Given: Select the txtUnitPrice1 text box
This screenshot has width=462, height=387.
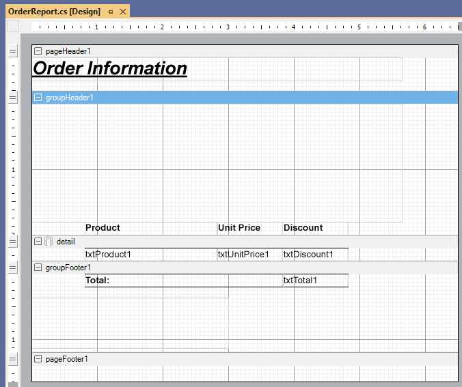Looking at the screenshot, I should (250, 255).
